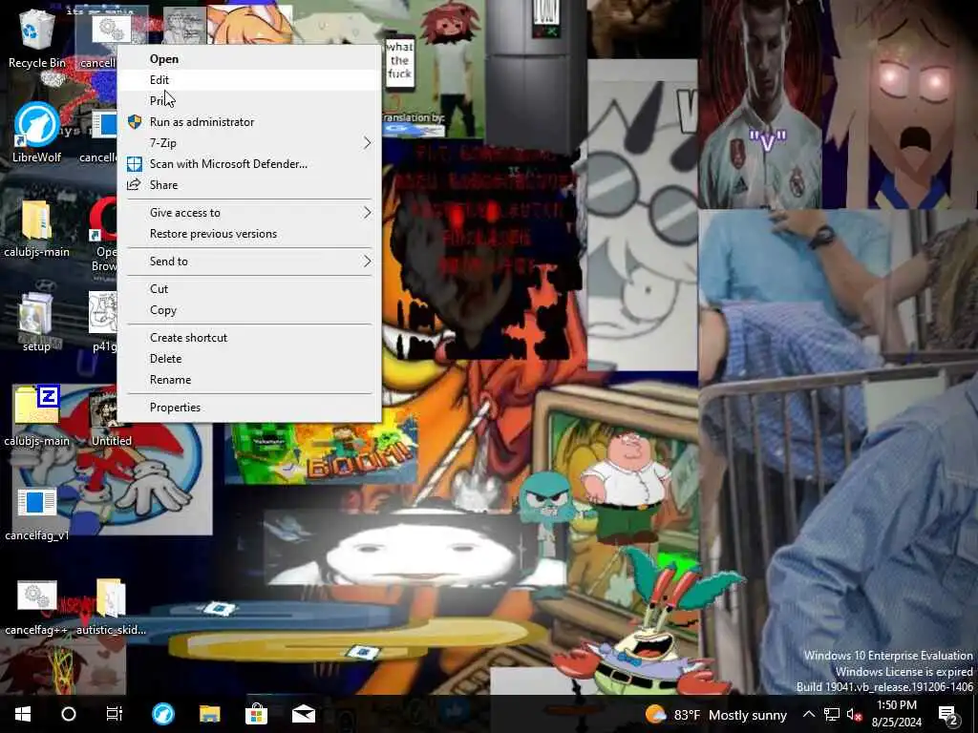978x733 pixels.
Task: Open network status tray icon
Action: click(x=832, y=715)
